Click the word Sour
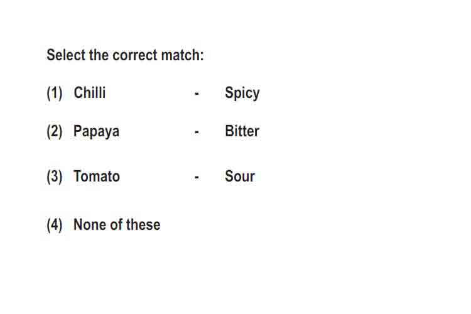Image resolution: width=471 pixels, height=314 pixels. [240, 176]
